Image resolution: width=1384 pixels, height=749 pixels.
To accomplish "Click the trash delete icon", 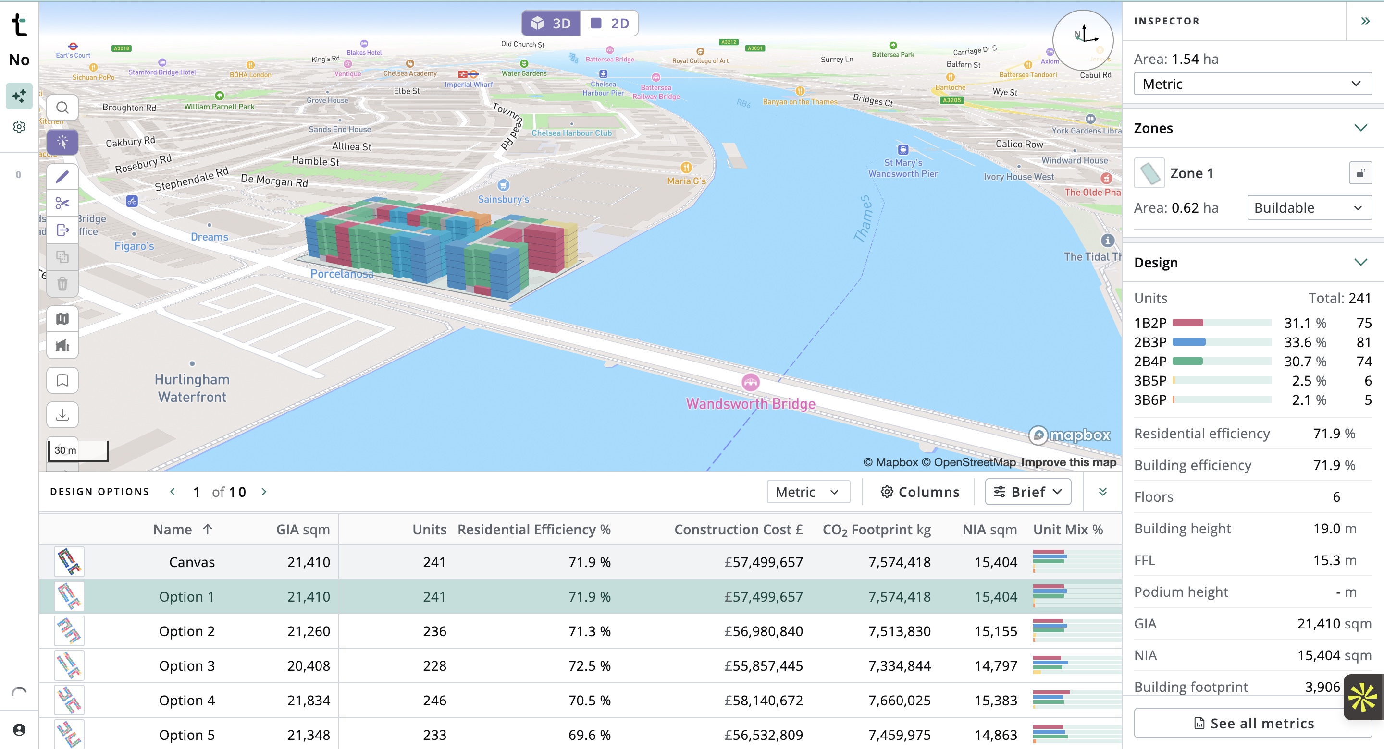I will tap(62, 283).
